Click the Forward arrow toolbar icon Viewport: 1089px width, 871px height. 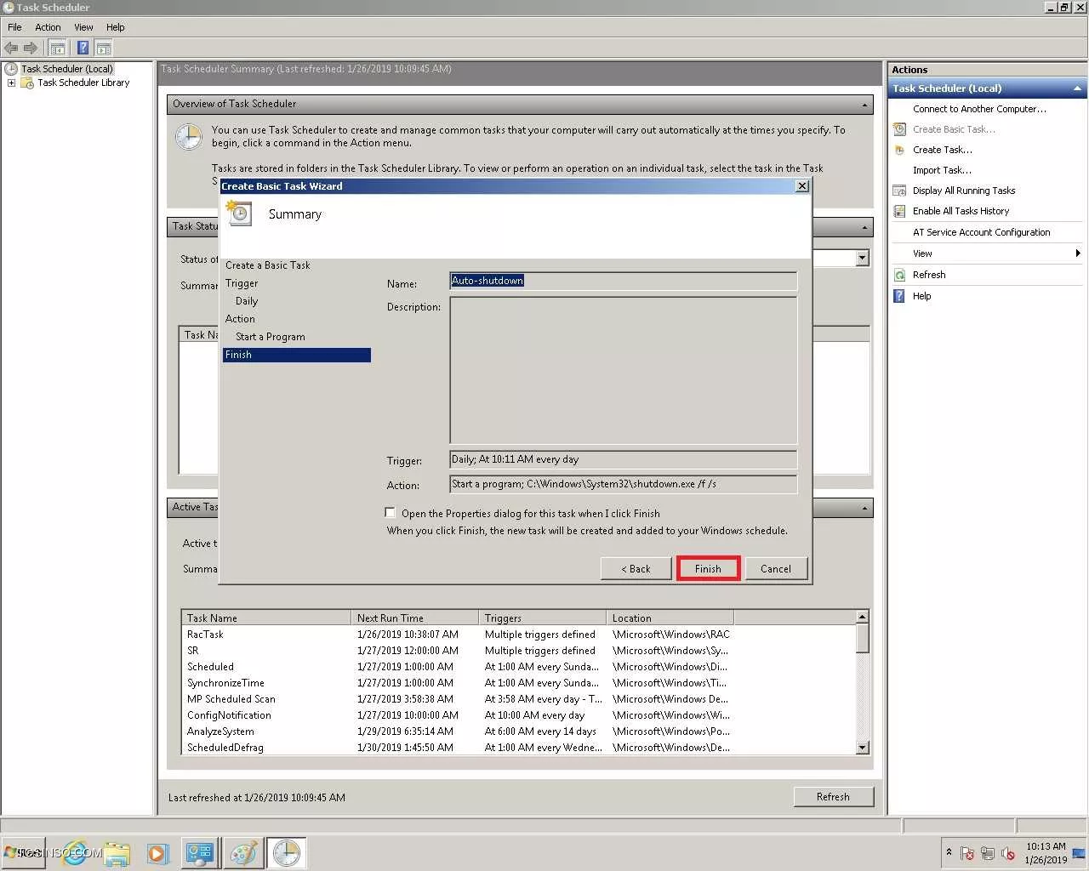tap(31, 48)
